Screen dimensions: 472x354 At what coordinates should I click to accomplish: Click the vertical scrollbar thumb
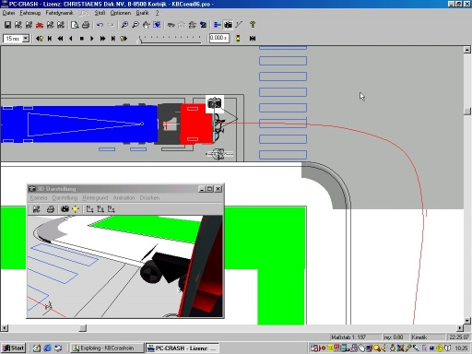(467, 112)
